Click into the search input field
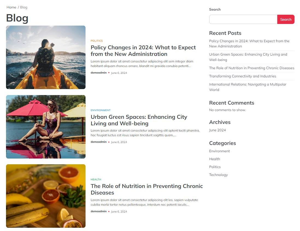The width and height of the screenshot is (300, 231). (x=243, y=19)
